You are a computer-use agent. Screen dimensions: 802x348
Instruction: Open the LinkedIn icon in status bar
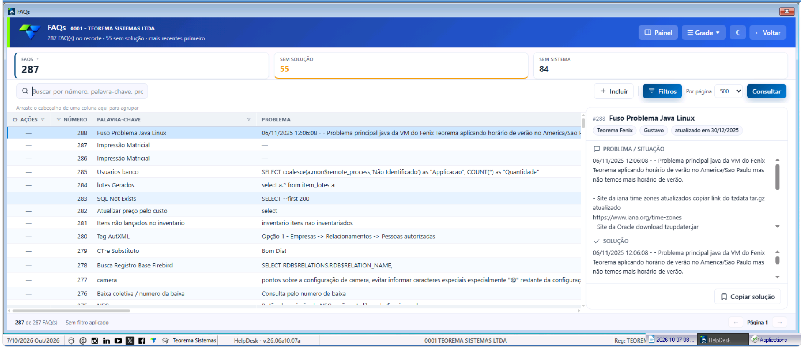(x=106, y=340)
